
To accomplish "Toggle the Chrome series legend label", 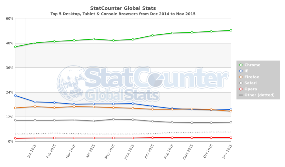I will click(252, 65).
